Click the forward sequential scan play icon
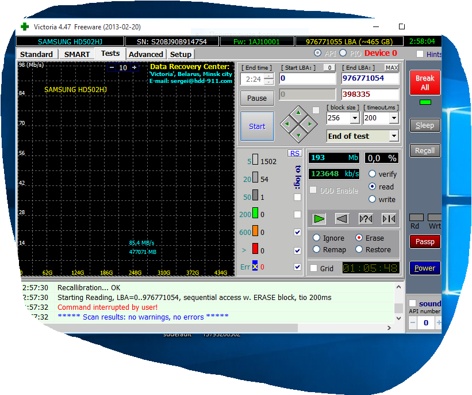 click(320, 218)
